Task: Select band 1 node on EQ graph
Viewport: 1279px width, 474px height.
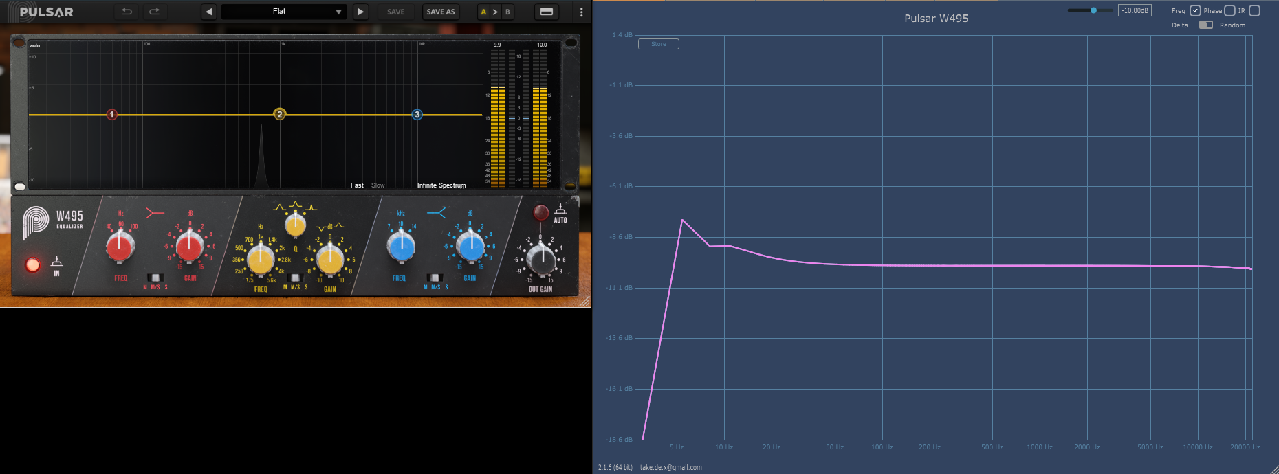Action: [x=112, y=115]
